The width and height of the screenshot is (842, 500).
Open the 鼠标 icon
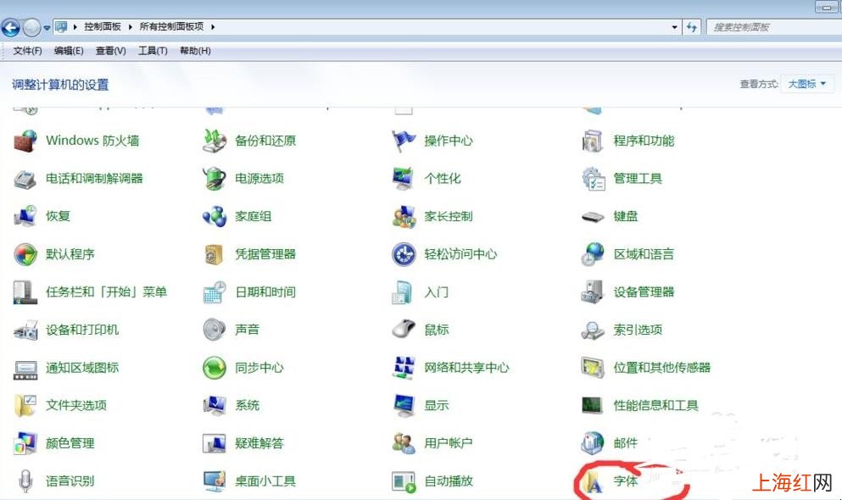[404, 330]
